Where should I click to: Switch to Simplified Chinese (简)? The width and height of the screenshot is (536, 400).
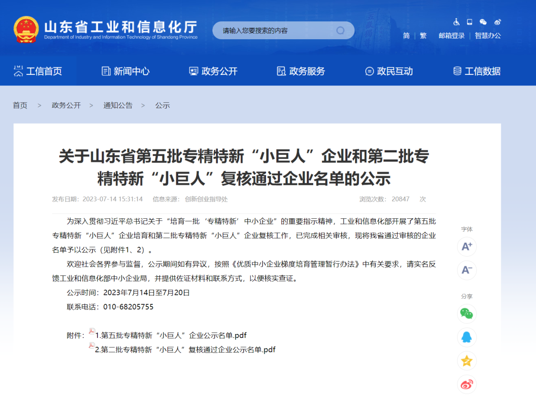click(x=406, y=36)
